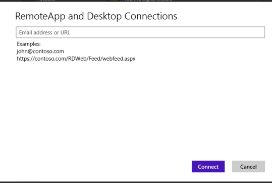Cancel the RemoteApp connection dialog
This screenshot has height=183, width=272.
pos(248,166)
